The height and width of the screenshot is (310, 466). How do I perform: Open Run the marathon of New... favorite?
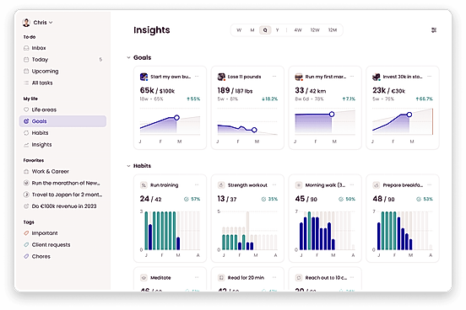62,183
